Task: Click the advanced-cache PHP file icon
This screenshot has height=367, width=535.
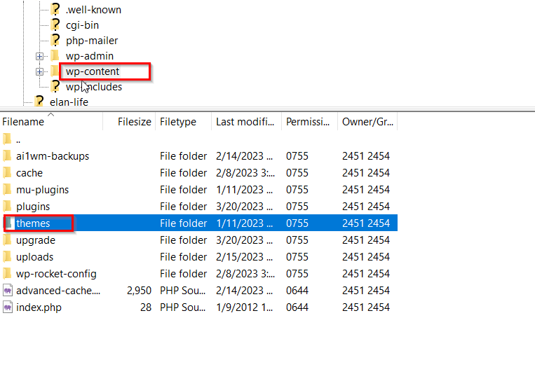Action: 8,291
